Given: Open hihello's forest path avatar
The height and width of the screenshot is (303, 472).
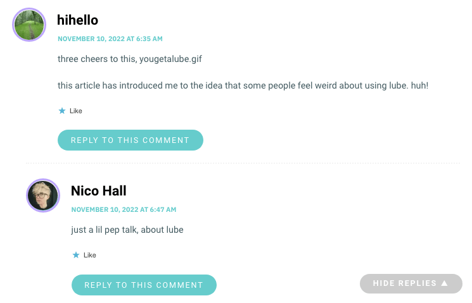Looking at the screenshot, I should point(29,25).
